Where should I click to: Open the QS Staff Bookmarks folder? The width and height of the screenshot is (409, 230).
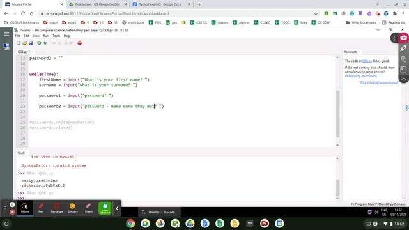pos(21,23)
